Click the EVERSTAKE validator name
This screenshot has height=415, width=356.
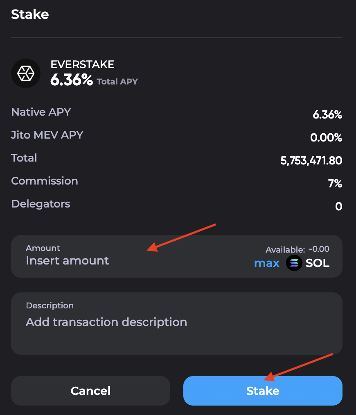click(82, 64)
